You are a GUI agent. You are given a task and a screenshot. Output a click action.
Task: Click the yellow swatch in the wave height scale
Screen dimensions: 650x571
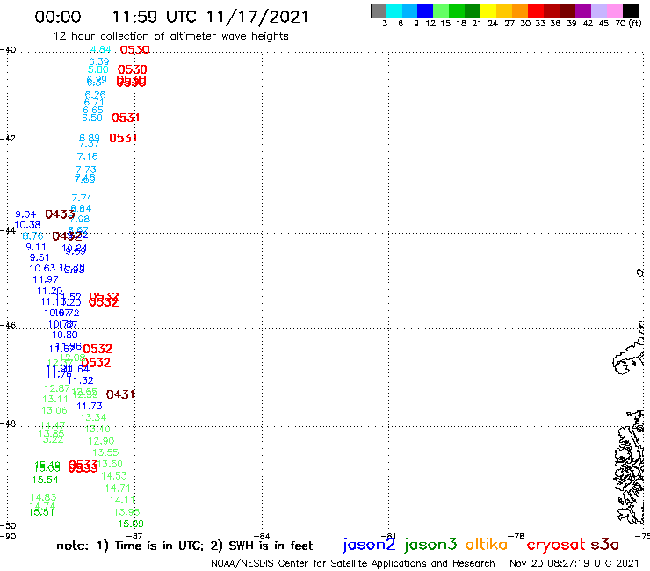click(488, 11)
